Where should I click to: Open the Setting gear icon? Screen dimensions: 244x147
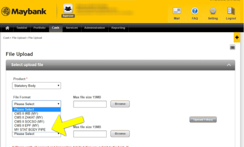click(x=213, y=11)
